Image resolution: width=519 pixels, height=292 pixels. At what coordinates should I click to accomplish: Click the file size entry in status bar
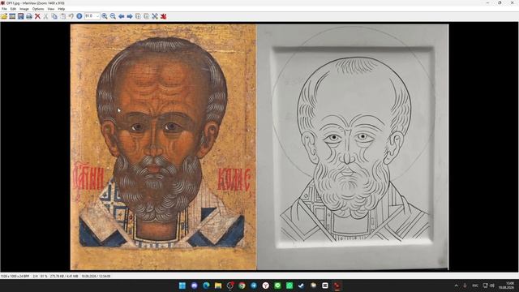[x=64, y=276]
